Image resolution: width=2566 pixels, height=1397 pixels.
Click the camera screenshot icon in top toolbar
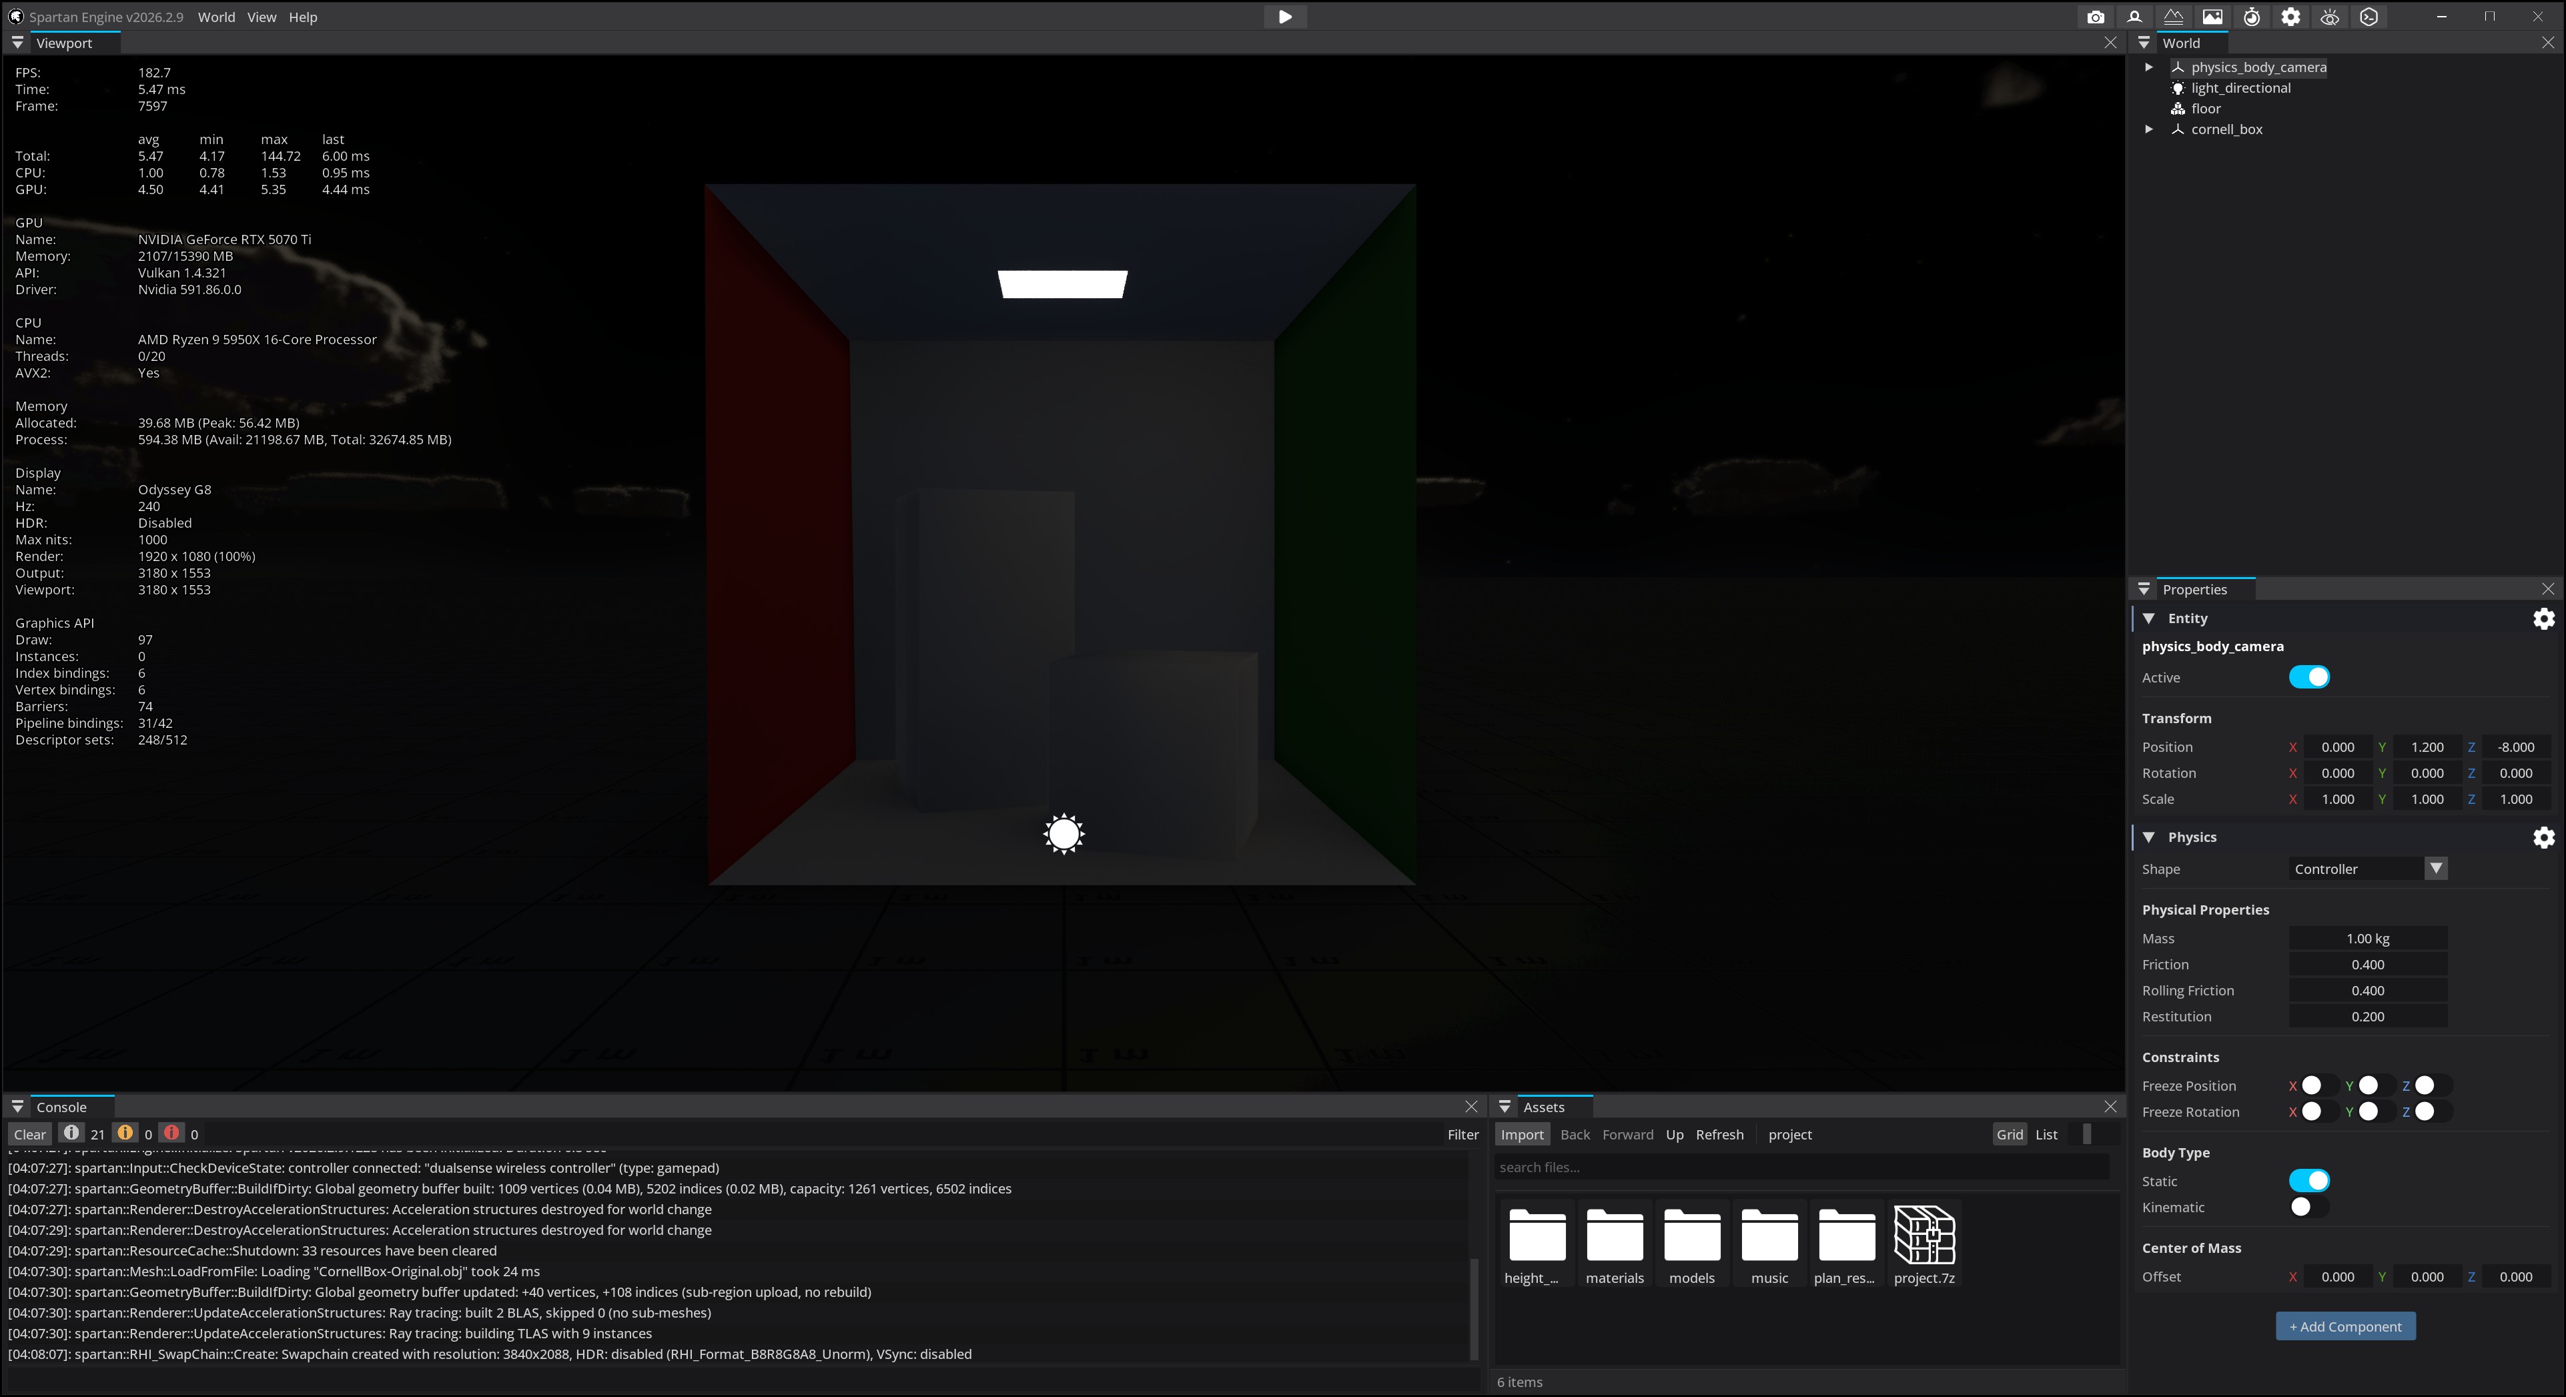click(x=2095, y=17)
